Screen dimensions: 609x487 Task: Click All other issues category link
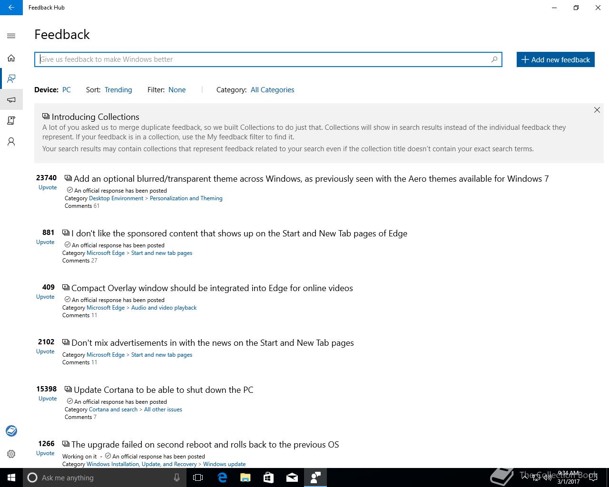coord(163,409)
